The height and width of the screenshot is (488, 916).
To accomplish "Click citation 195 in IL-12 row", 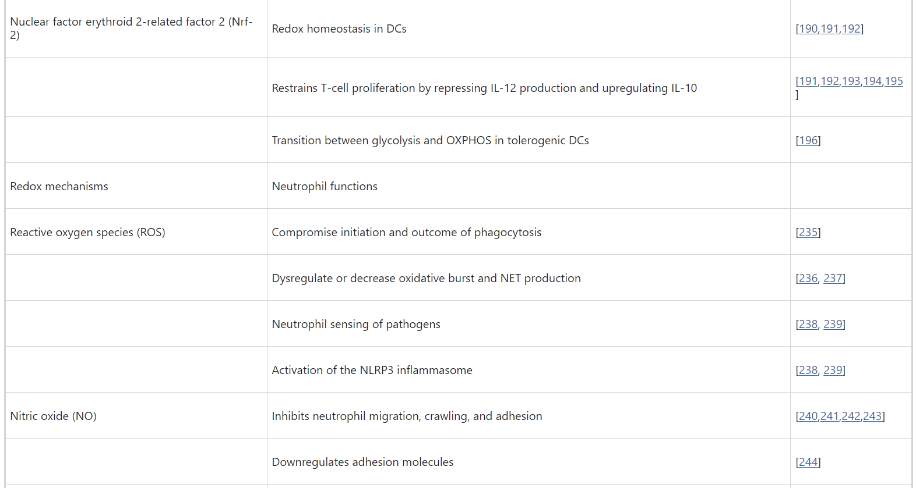I will (894, 81).
